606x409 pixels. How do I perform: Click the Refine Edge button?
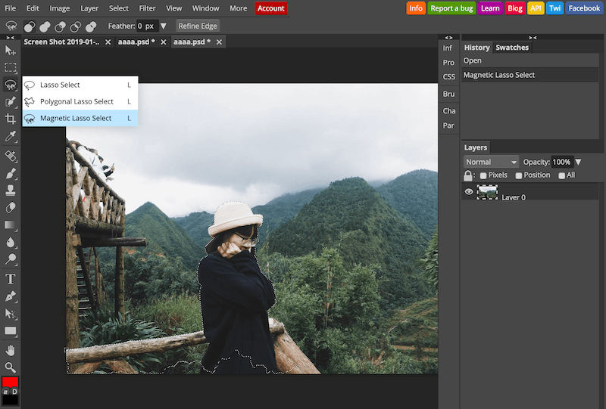tap(198, 26)
